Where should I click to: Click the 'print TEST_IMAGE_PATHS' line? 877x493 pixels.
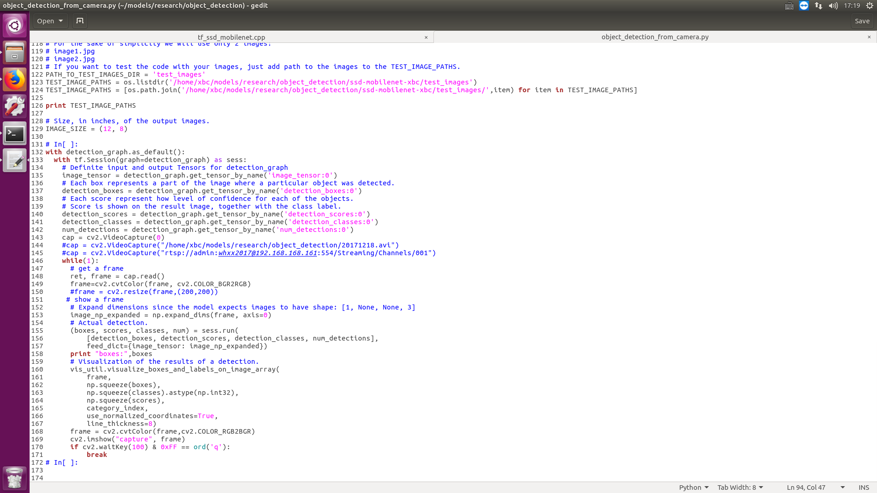click(x=91, y=105)
